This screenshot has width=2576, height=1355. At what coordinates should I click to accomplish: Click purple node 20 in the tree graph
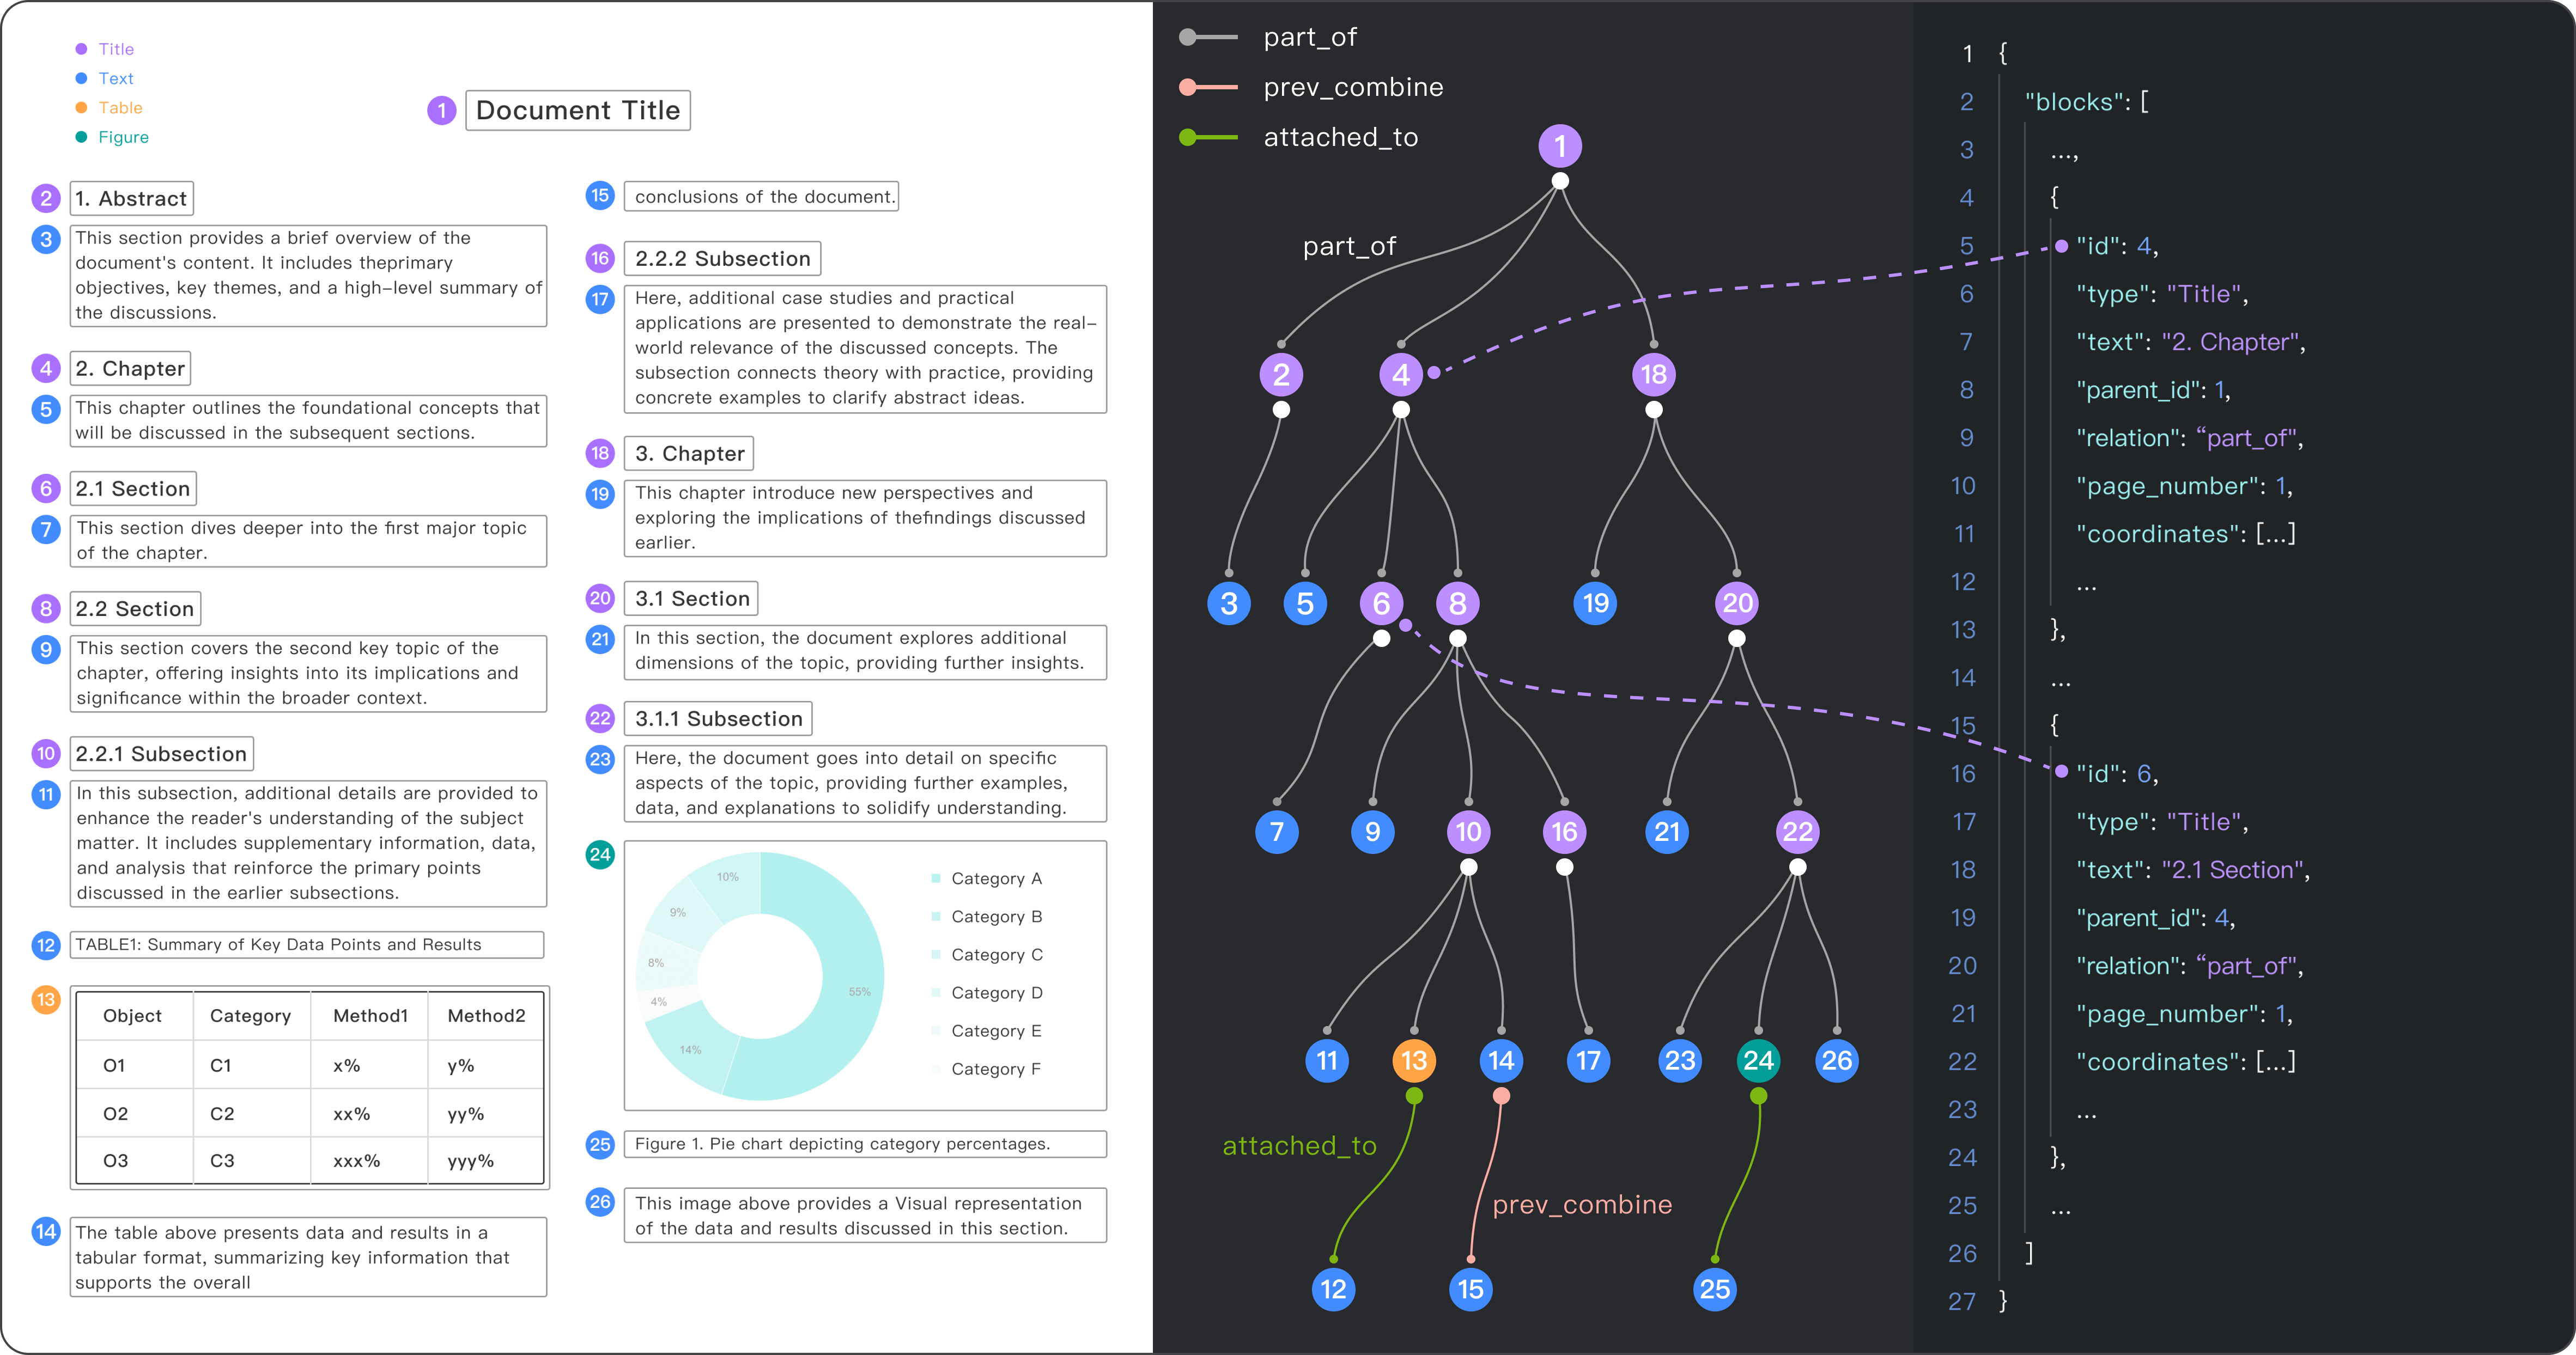(1737, 603)
